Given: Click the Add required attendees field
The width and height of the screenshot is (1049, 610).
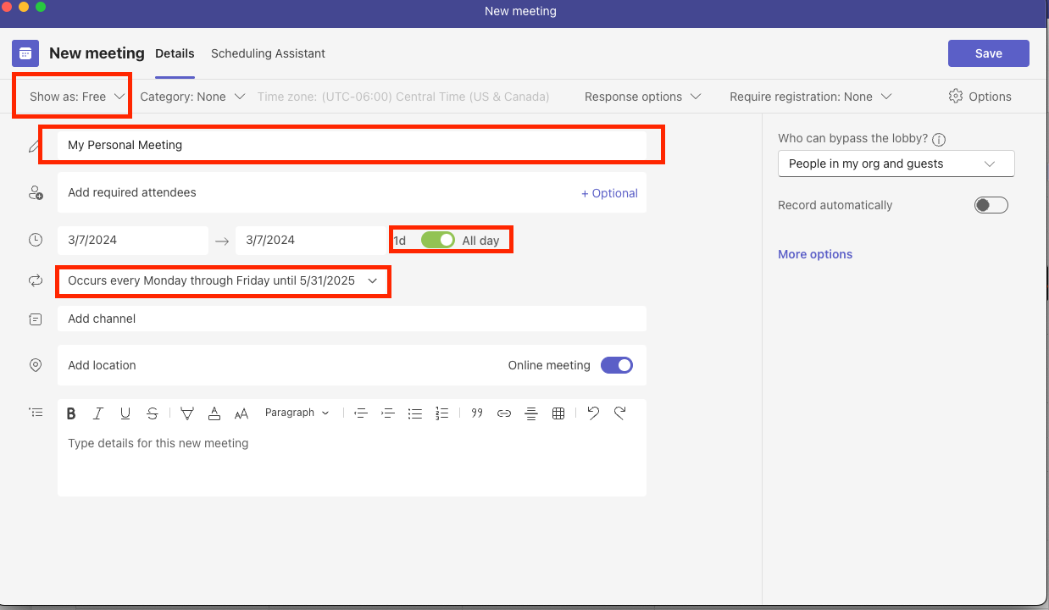Looking at the screenshot, I should click(x=314, y=193).
